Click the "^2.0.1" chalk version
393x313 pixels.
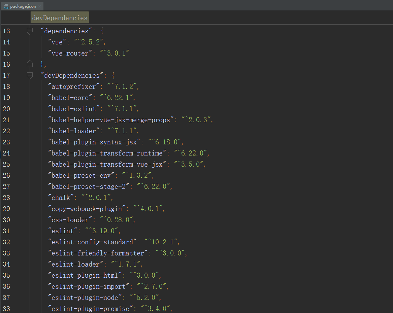pos(96,198)
